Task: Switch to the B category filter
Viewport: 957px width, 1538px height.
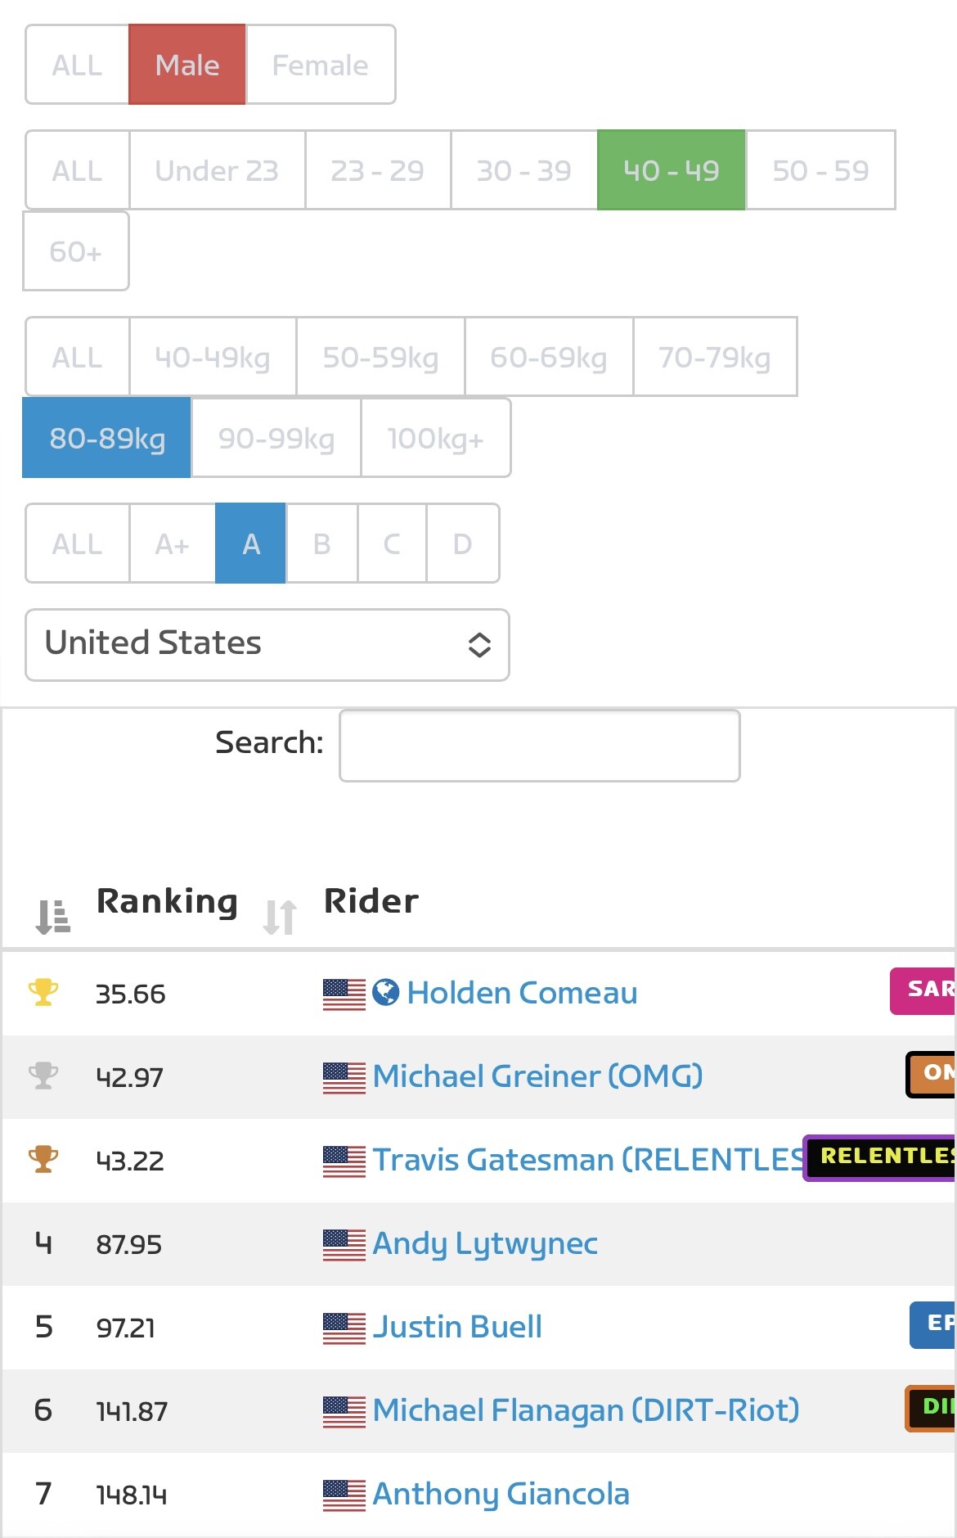Action: tap(321, 543)
